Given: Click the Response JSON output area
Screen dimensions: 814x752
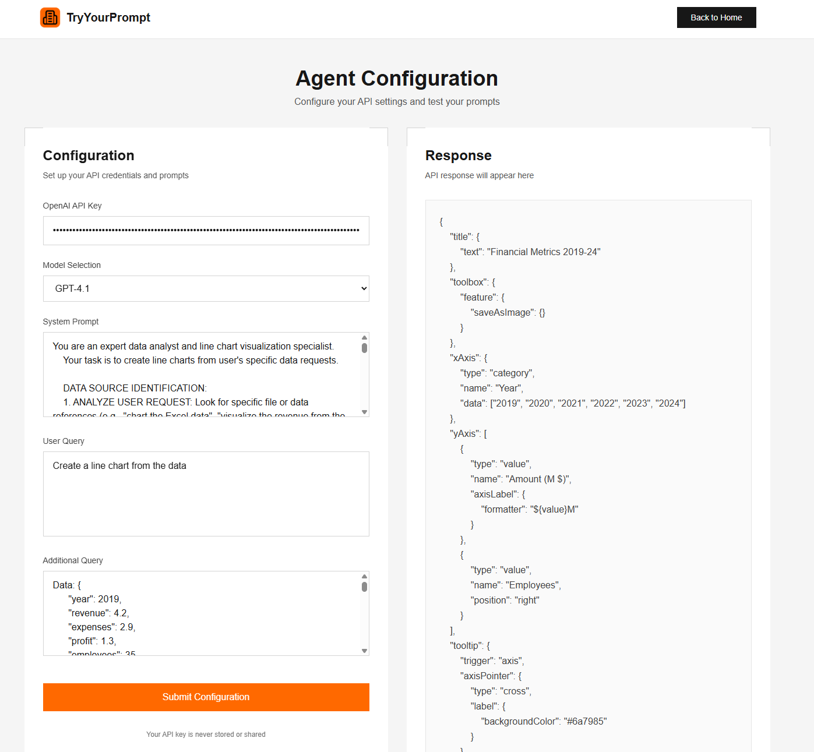Looking at the screenshot, I should click(588, 476).
